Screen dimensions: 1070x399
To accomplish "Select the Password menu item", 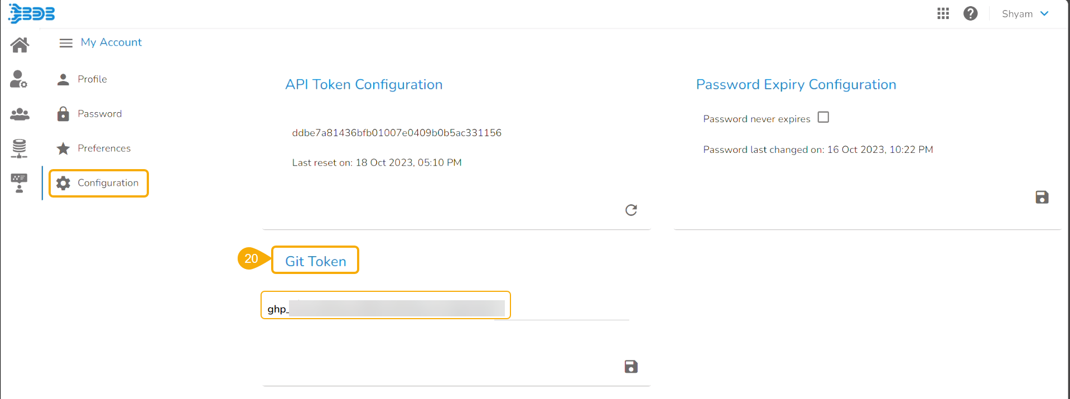I will (x=99, y=114).
